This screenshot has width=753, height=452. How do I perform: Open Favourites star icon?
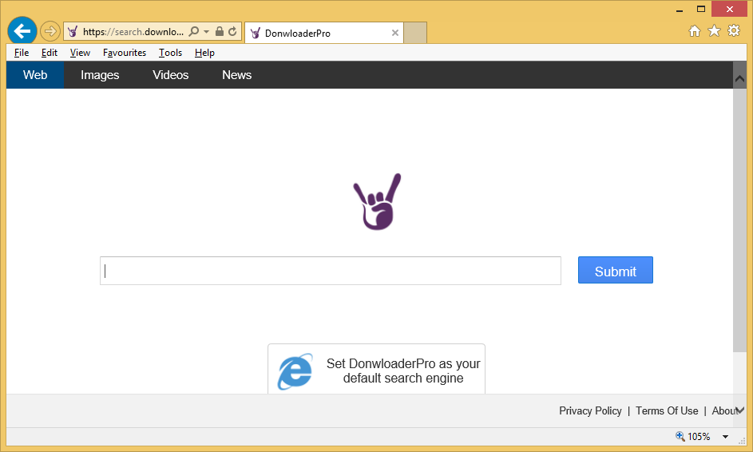714,31
